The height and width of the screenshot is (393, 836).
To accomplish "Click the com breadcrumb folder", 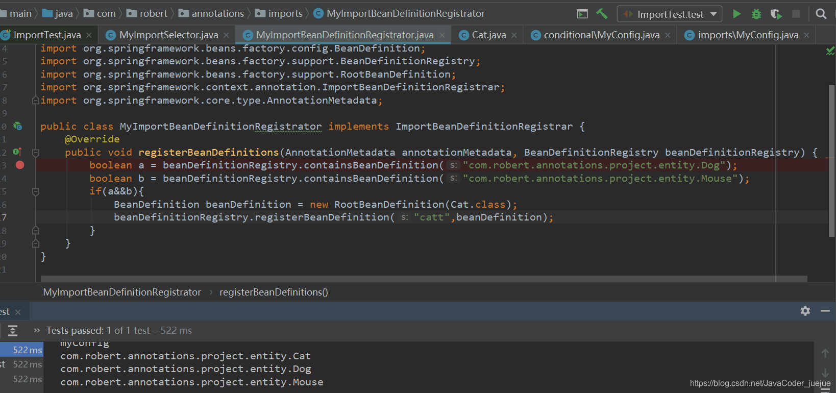I will tap(100, 13).
